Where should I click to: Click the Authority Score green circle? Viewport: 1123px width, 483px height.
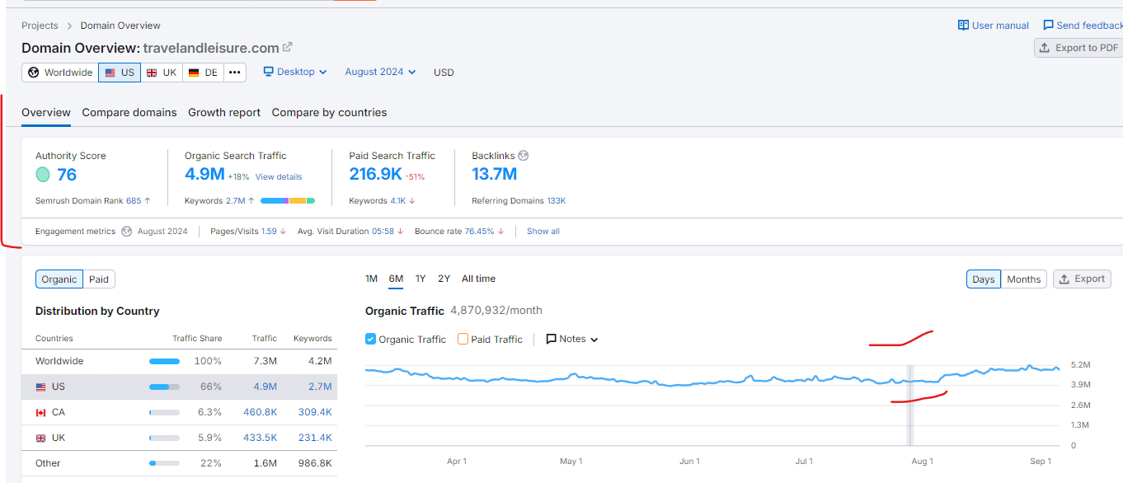(43, 175)
